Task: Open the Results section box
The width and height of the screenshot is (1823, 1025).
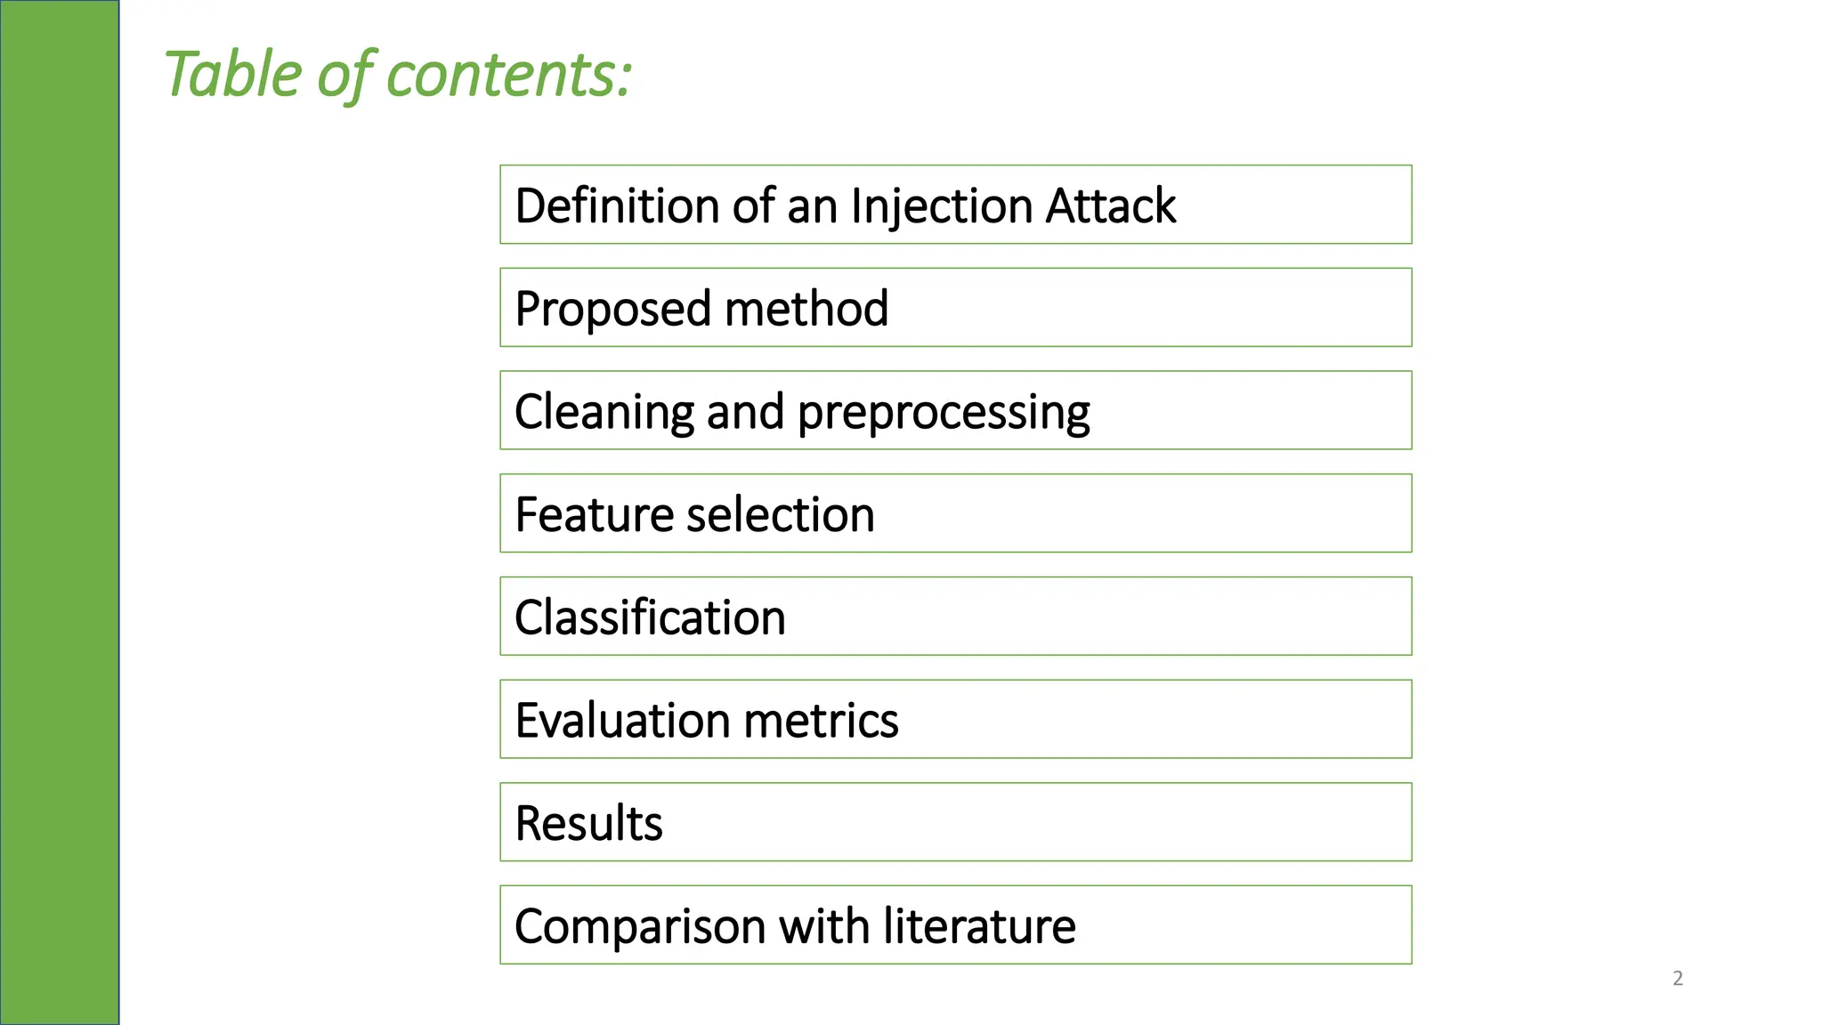Action: [x=955, y=822]
